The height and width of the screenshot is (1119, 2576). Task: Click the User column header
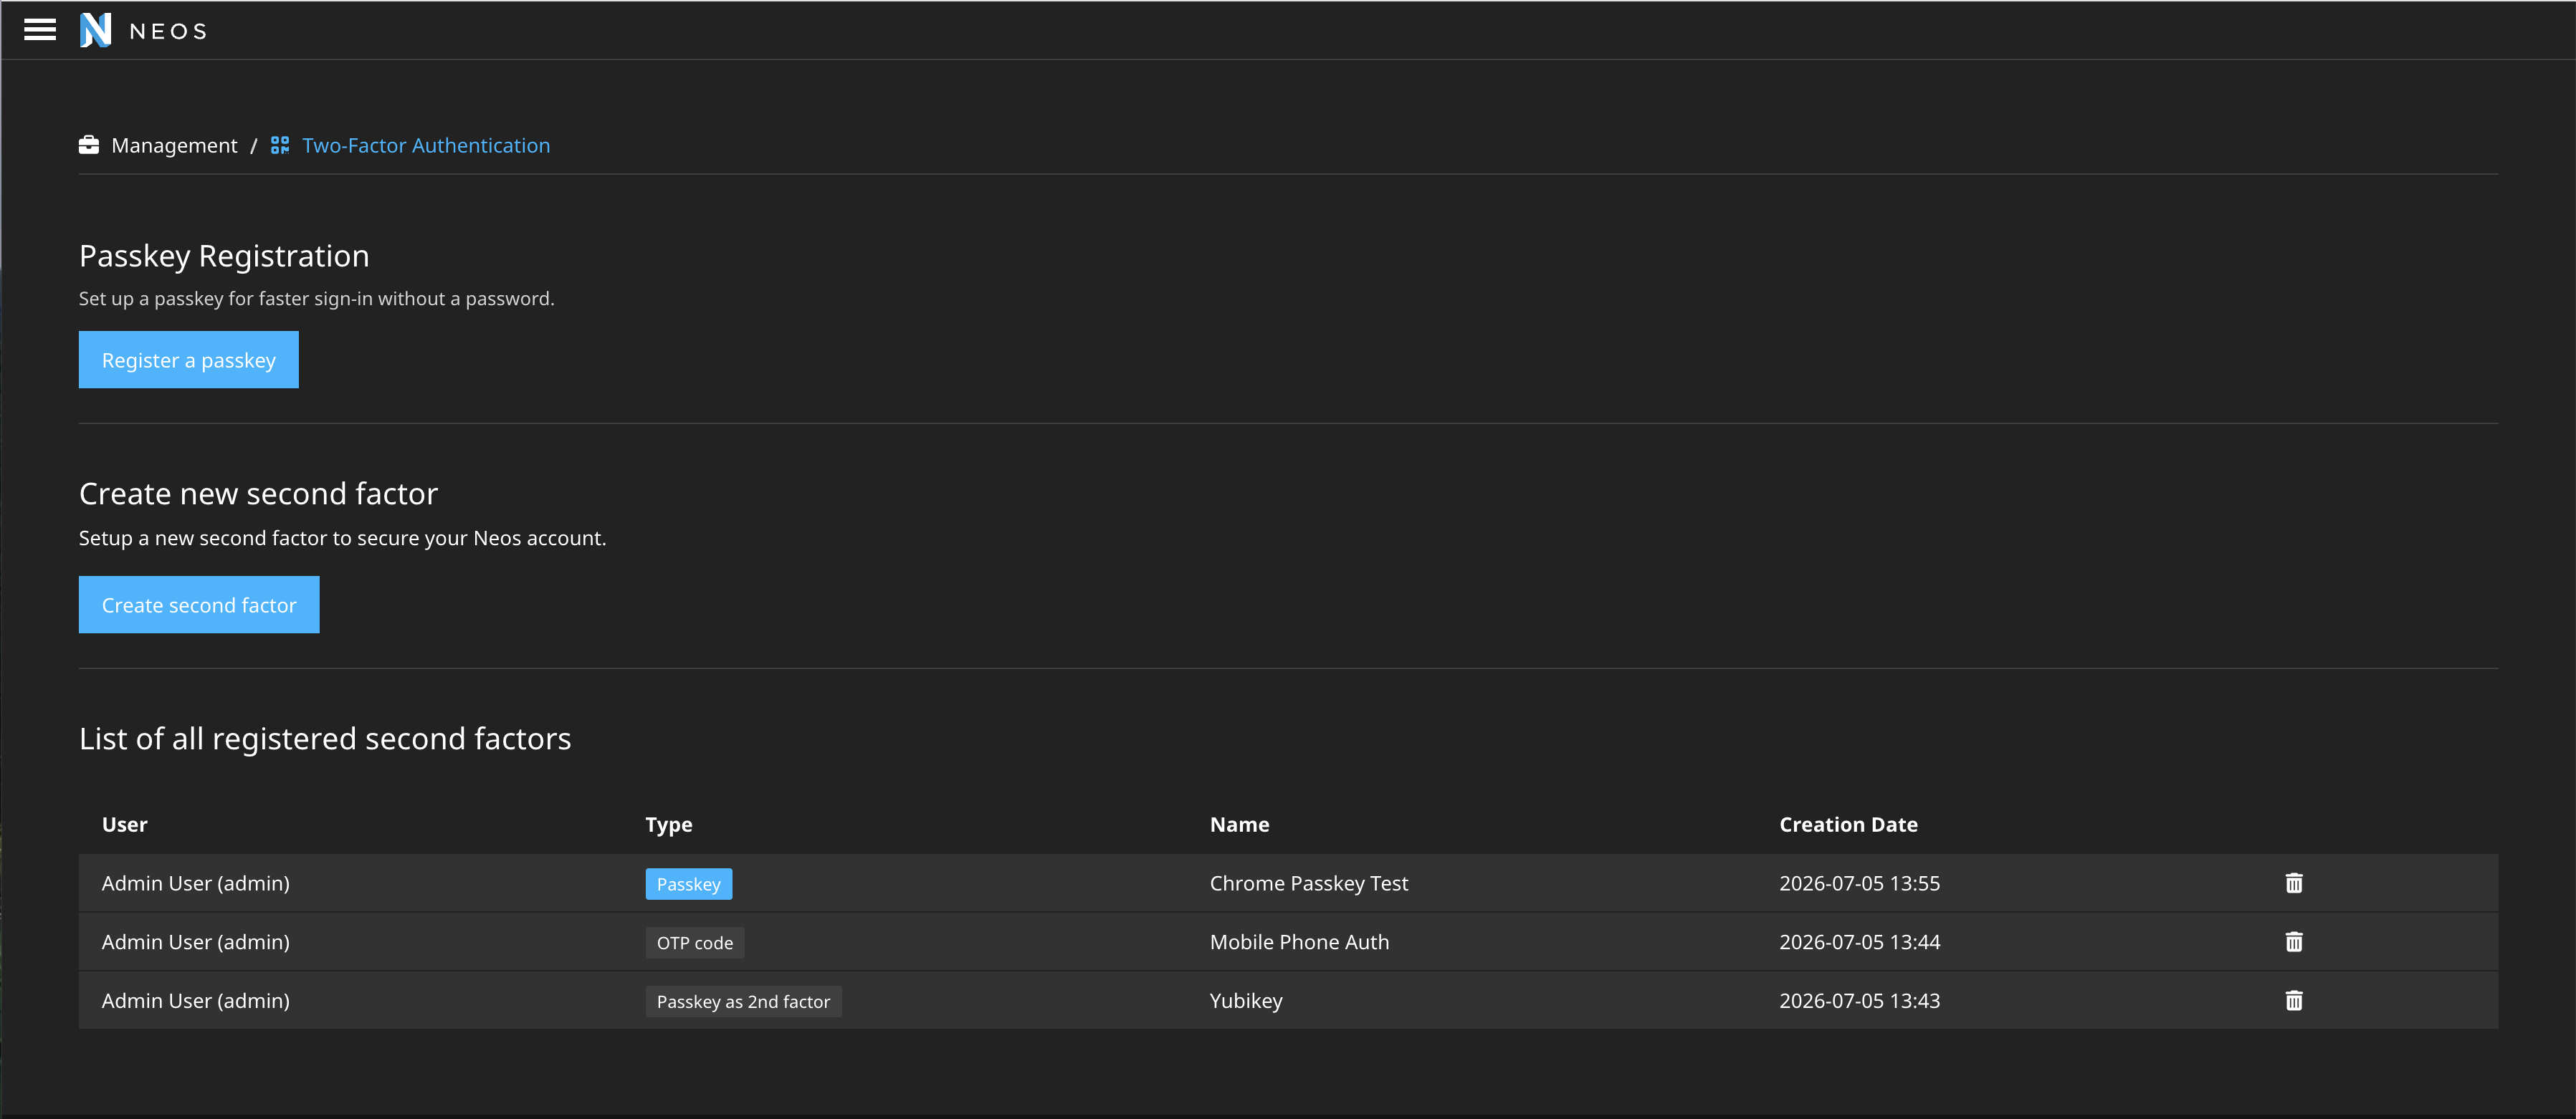pos(125,825)
